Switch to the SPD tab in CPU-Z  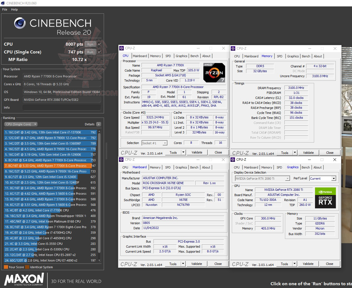click(168, 56)
